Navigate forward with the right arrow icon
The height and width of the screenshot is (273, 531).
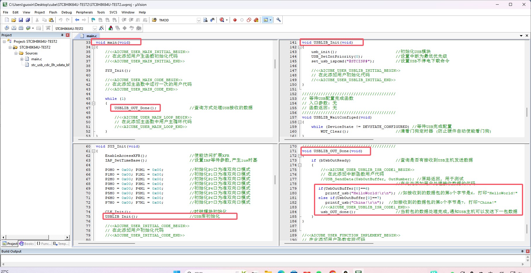[x=84, y=20]
